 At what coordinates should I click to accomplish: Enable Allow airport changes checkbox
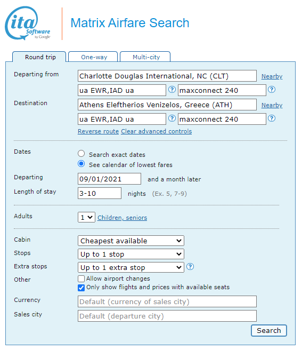click(81, 279)
